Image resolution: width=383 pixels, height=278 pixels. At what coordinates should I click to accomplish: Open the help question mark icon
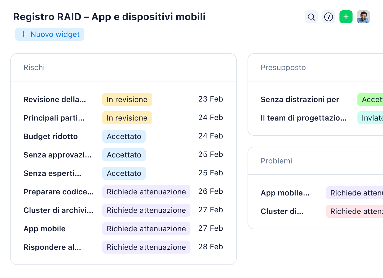[x=328, y=17]
